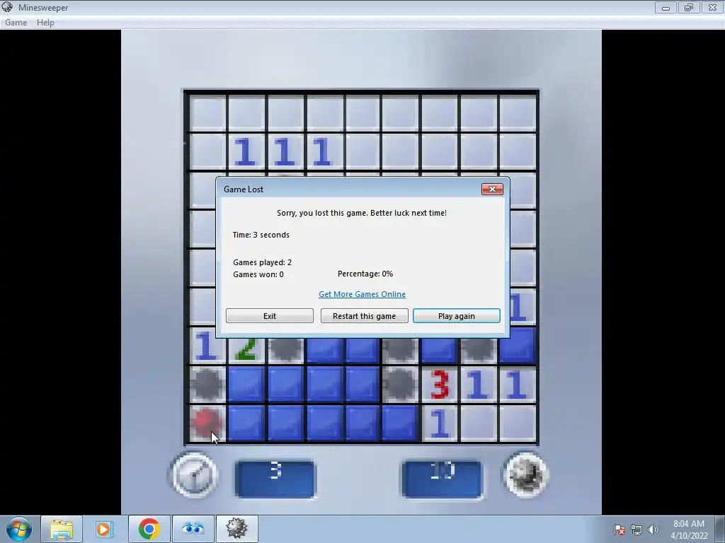
Task: Click the 1 cell left of green 2
Action: tap(207, 346)
